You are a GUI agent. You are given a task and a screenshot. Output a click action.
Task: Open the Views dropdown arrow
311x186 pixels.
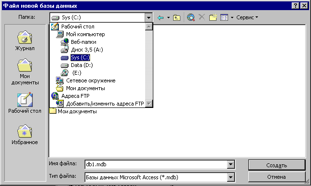[232, 18]
